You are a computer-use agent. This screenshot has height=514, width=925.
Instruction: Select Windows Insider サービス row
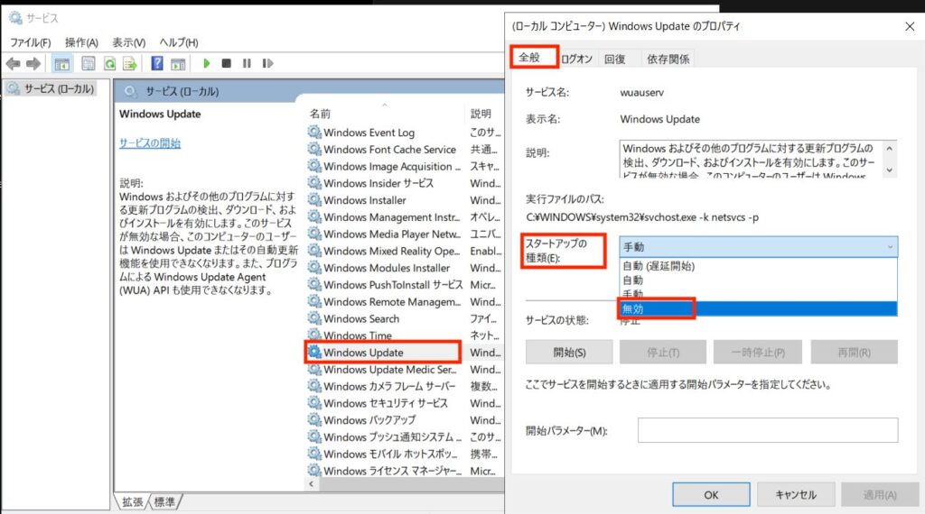point(405,183)
